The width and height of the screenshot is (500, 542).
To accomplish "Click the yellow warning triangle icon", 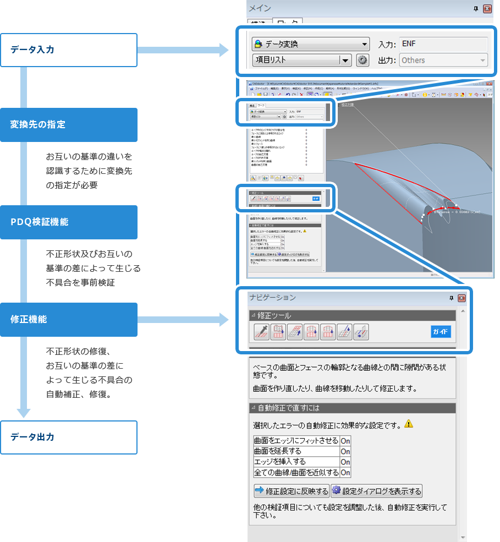I will pos(409,424).
